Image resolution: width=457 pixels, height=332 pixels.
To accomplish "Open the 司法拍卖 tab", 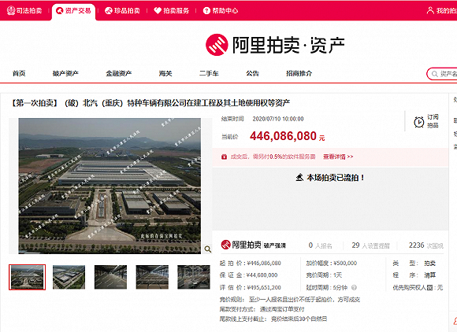I will pyautogui.click(x=24, y=11).
